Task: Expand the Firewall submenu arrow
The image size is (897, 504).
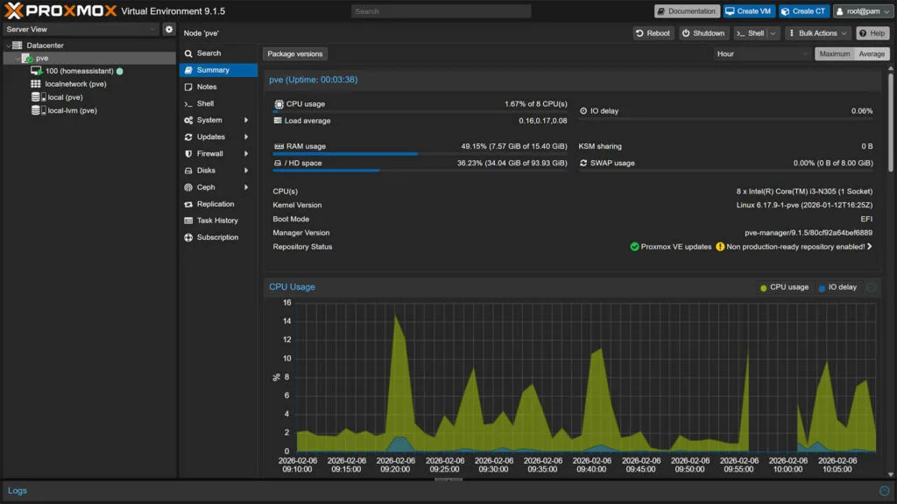Action: point(246,154)
